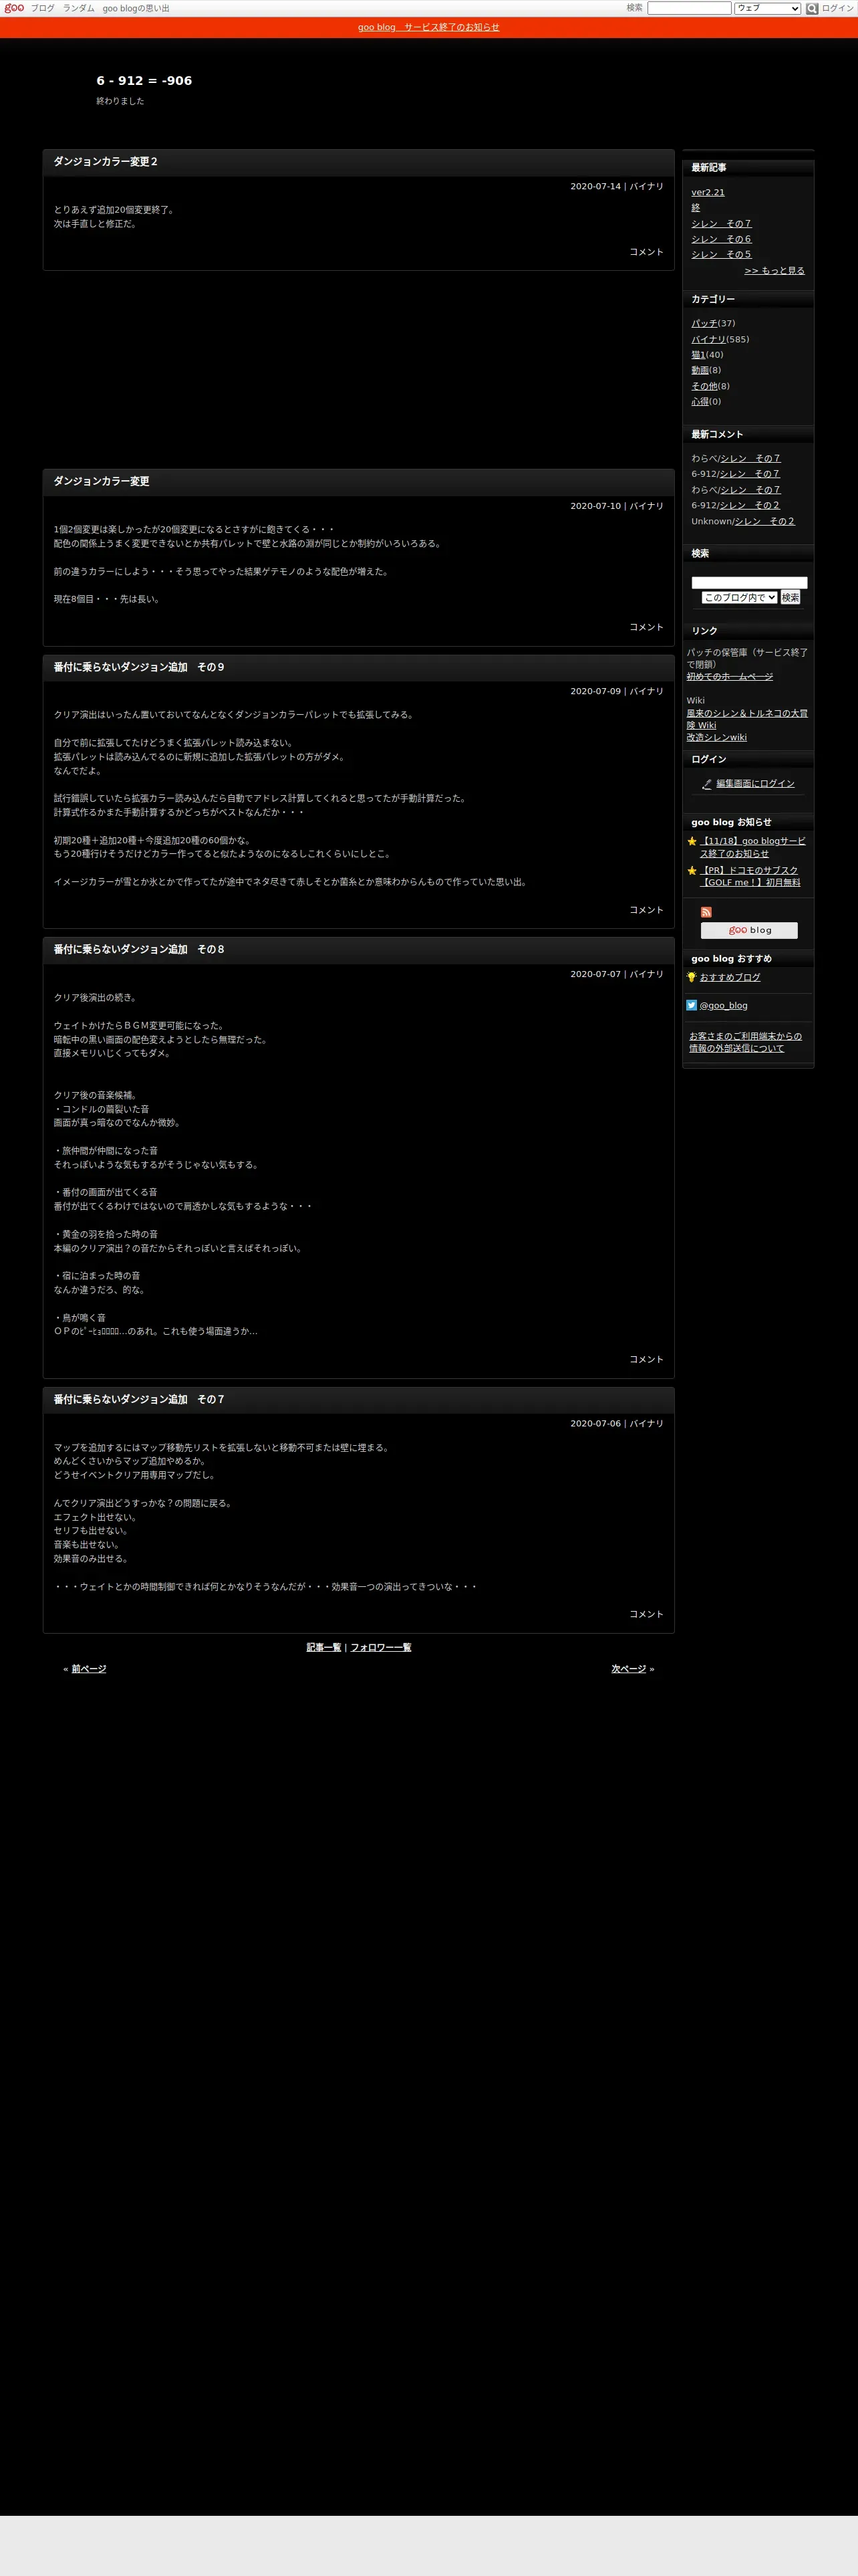Click the lightbulb icon beside おすすめブログ

click(x=691, y=977)
